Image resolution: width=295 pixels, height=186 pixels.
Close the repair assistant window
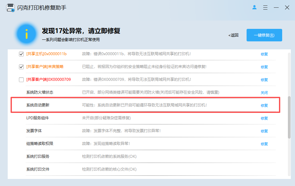tap(287, 7)
